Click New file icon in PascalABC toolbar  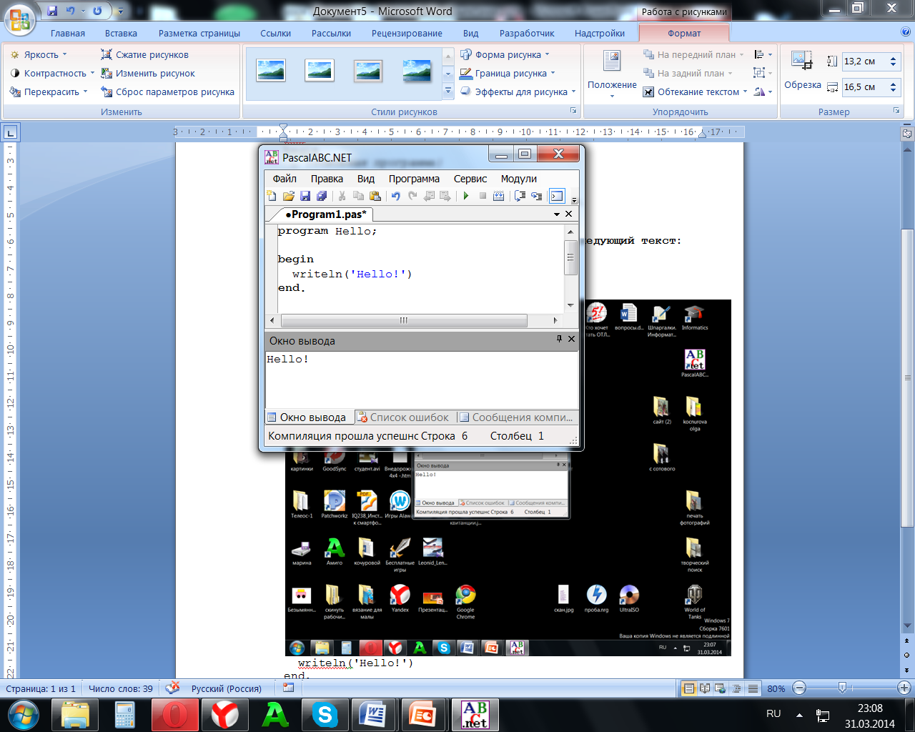click(x=272, y=196)
